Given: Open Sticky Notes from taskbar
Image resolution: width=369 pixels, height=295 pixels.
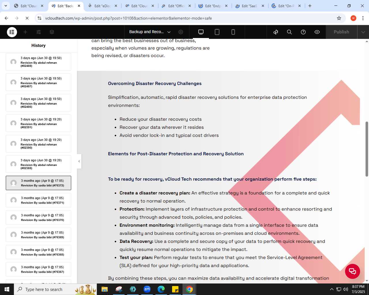Looking at the screenshot, I should [175, 289].
